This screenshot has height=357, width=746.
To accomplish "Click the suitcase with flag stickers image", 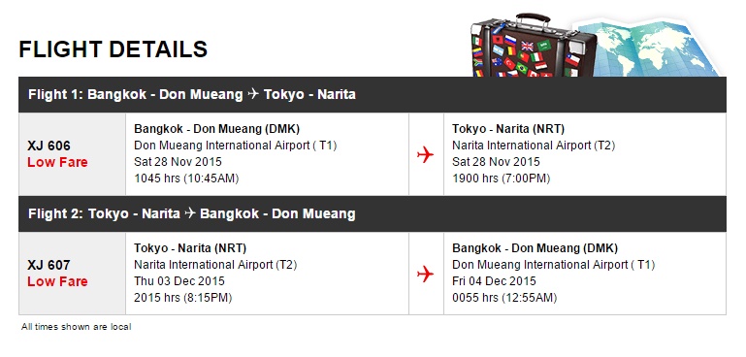I will [533, 46].
